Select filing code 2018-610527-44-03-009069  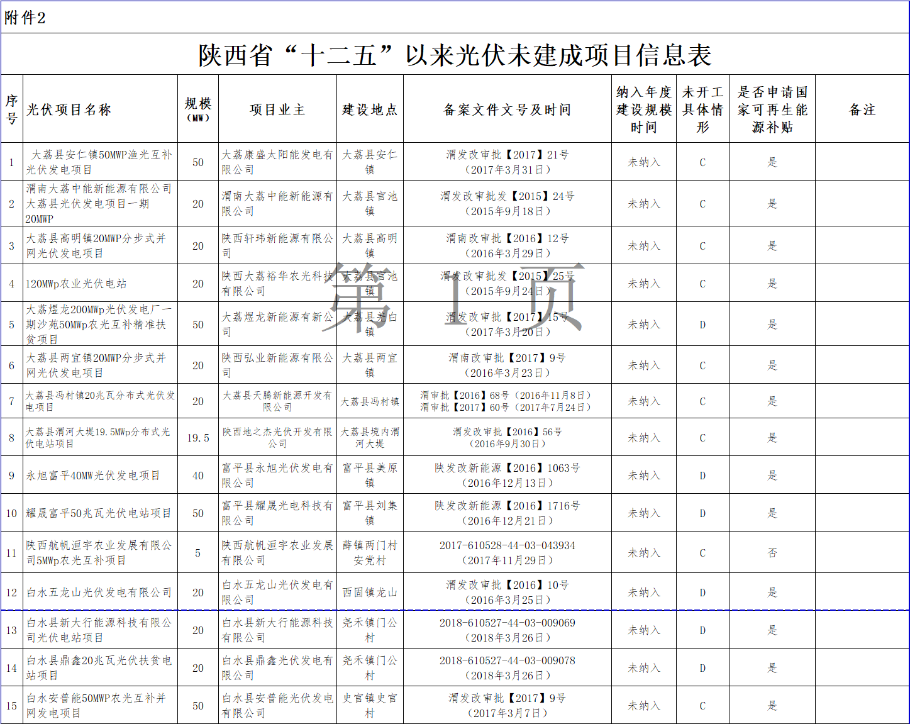point(507,623)
